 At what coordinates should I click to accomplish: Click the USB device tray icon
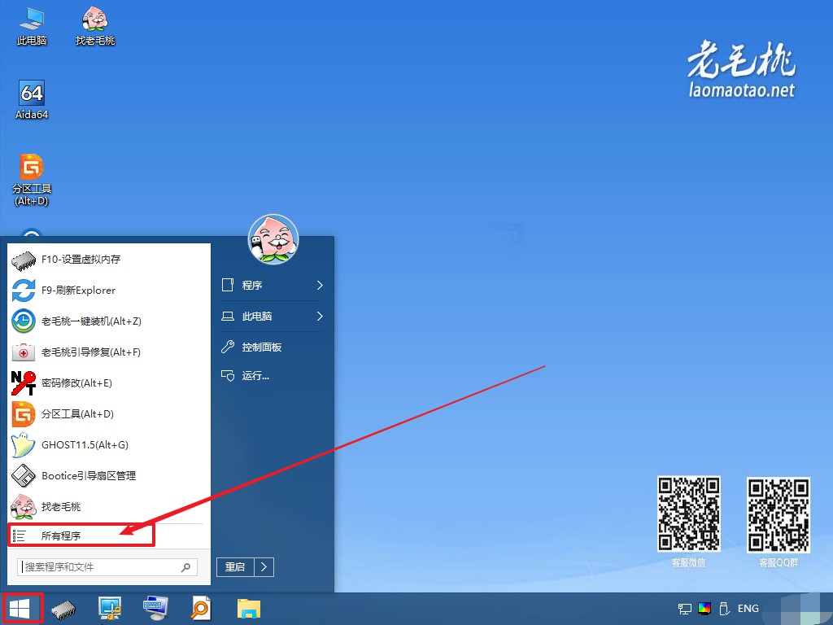click(x=723, y=609)
